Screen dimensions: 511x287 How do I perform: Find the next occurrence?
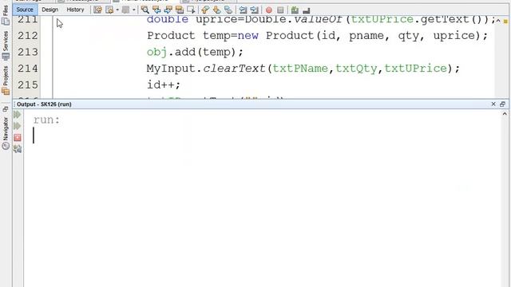(168, 10)
